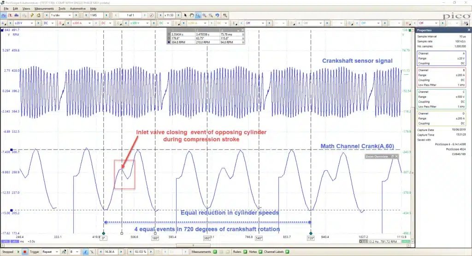The height and width of the screenshot is (256, 472).
Task: Select falling edge trigger icon
Action: tap(92, 252)
